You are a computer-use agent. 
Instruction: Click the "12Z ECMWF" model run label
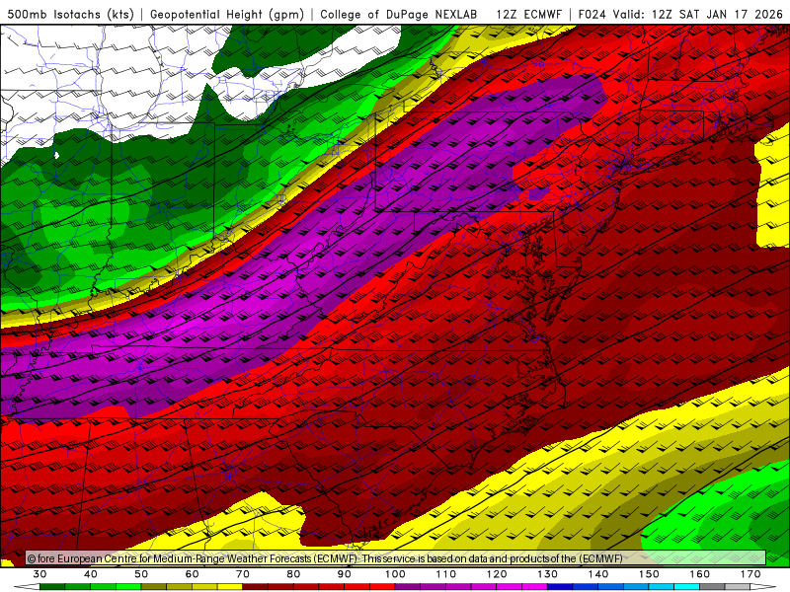click(x=528, y=14)
